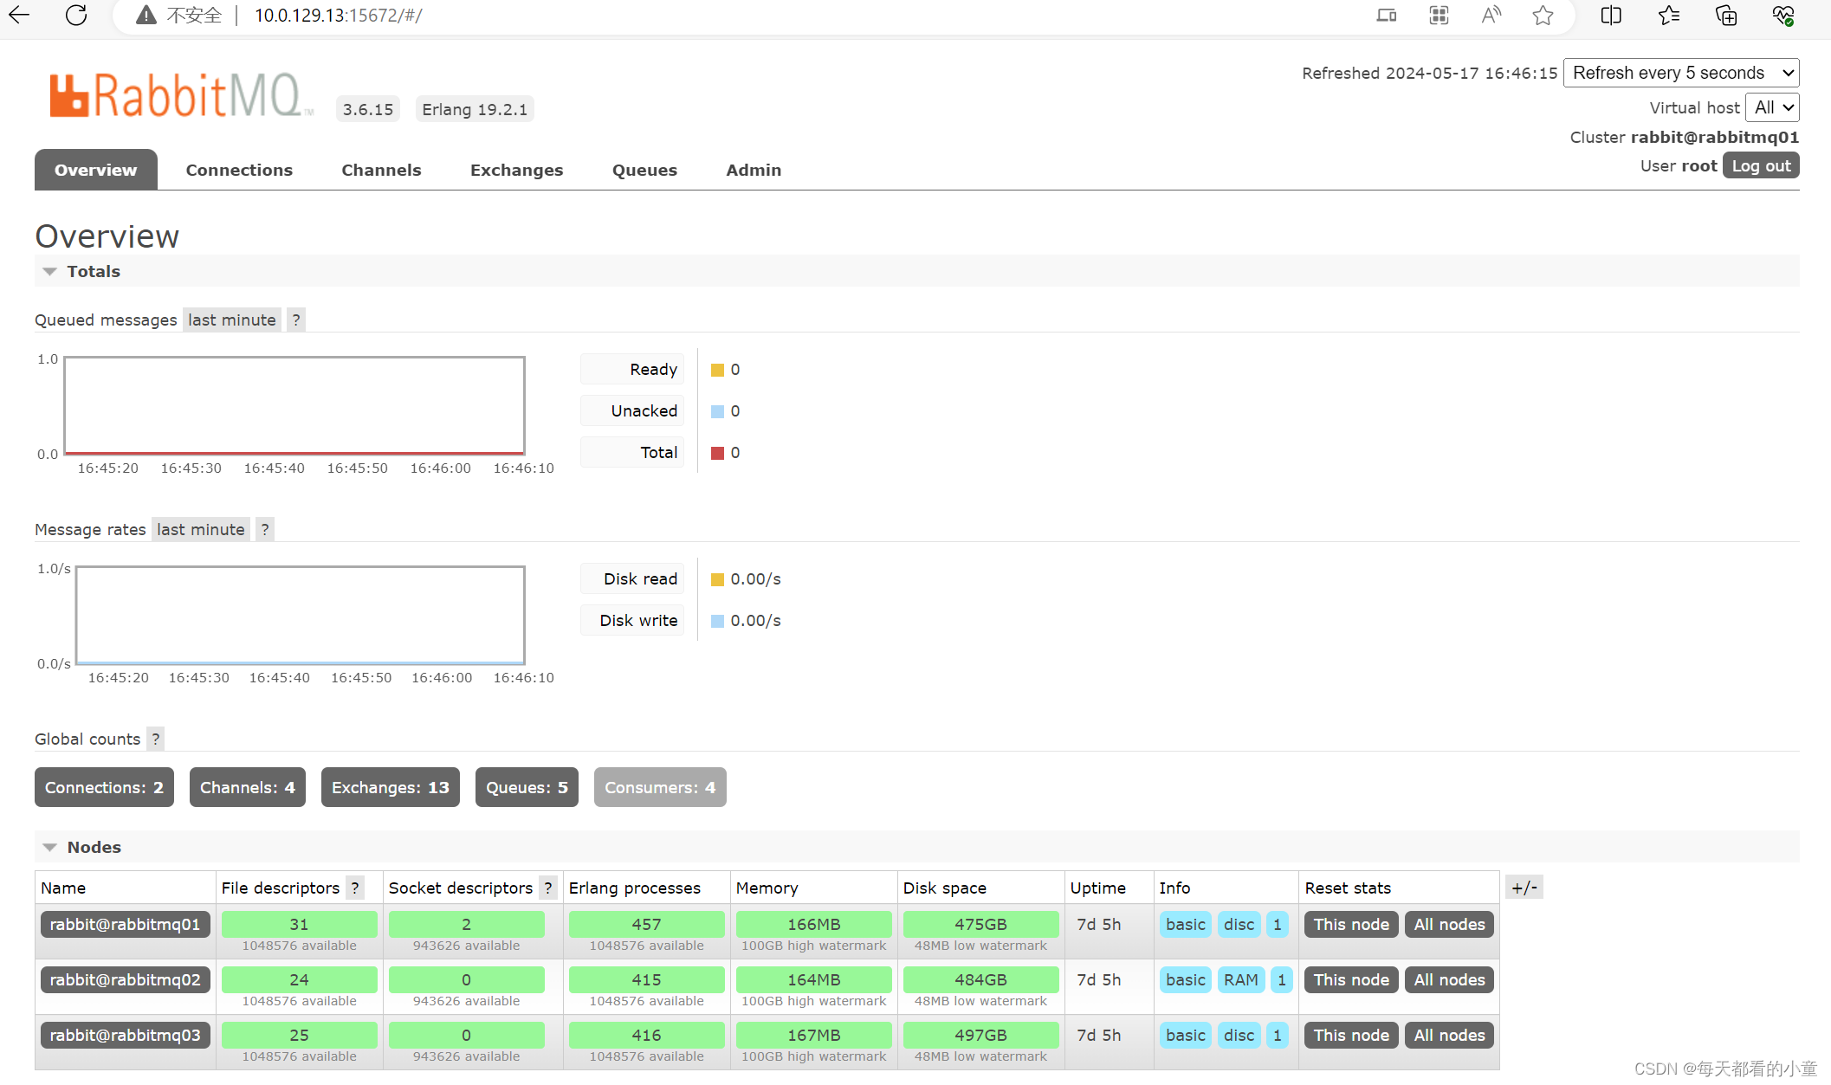Click the RabbitMQ logo icon

click(x=69, y=94)
